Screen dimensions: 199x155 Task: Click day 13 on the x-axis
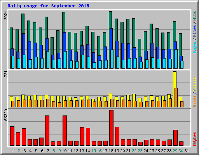point(82,151)
